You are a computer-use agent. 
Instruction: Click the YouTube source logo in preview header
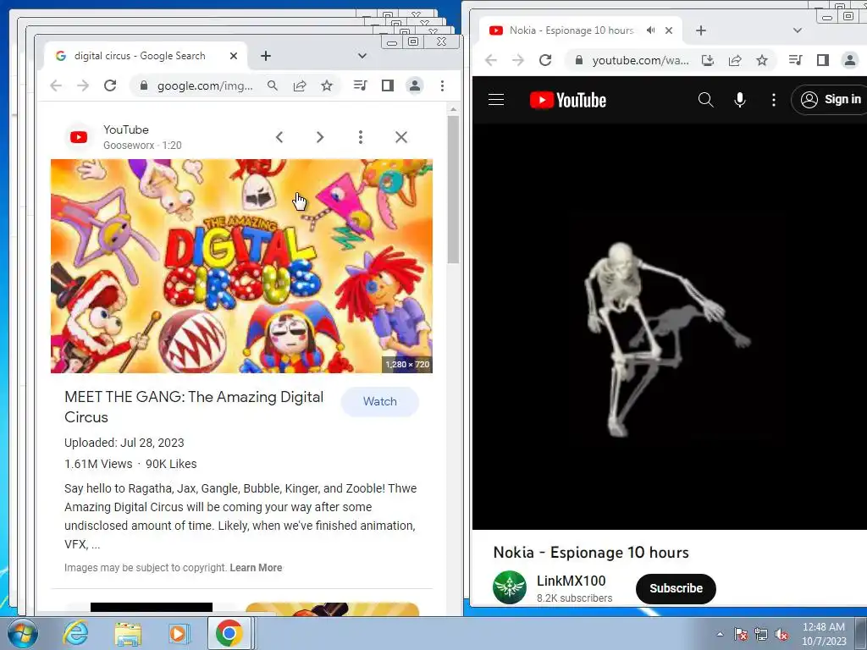tap(79, 137)
